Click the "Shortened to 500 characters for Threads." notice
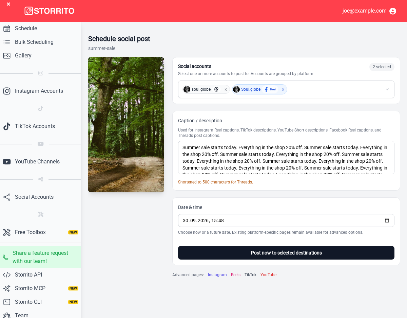Image resolution: width=407 pixels, height=318 pixels. pos(216,182)
